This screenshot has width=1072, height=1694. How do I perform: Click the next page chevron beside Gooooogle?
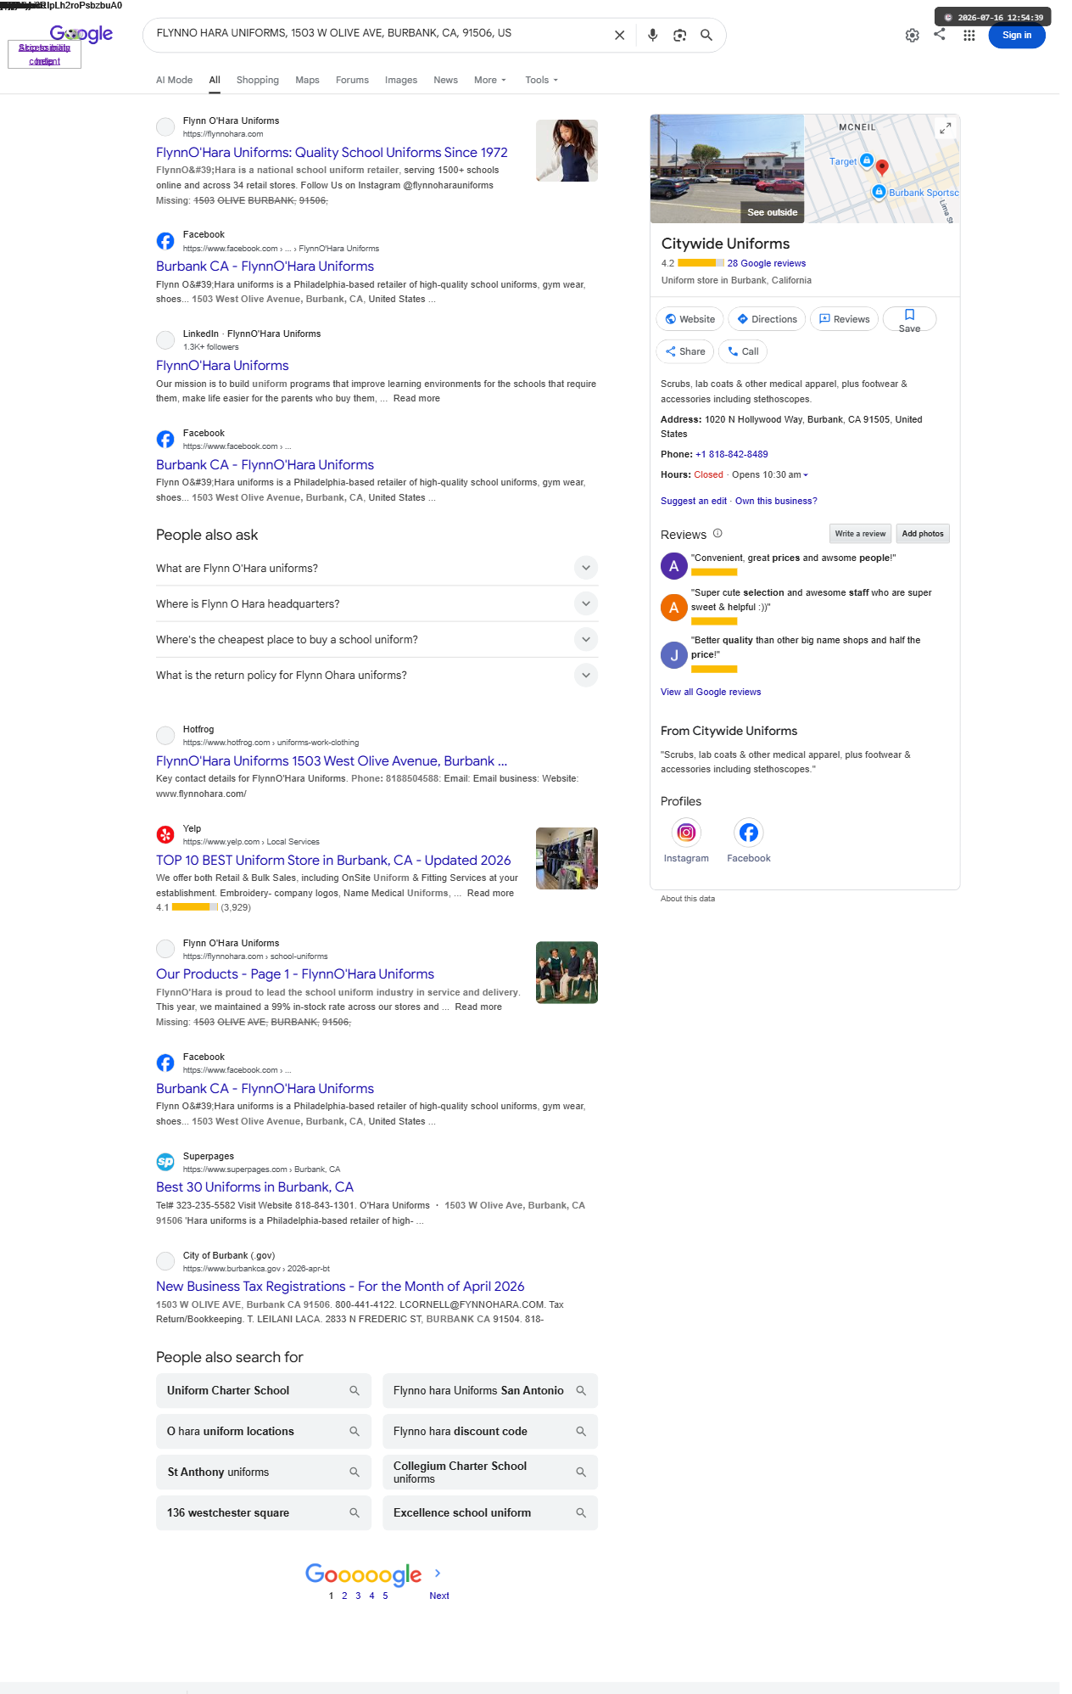click(x=438, y=1573)
